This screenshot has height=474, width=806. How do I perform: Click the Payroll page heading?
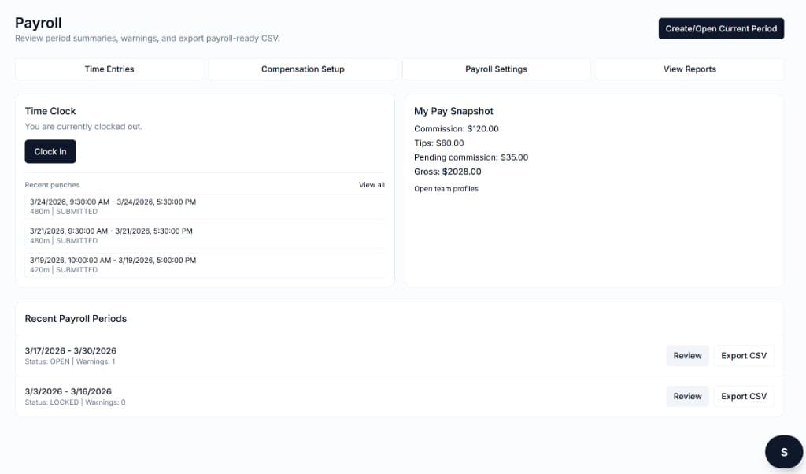pyautogui.click(x=37, y=23)
